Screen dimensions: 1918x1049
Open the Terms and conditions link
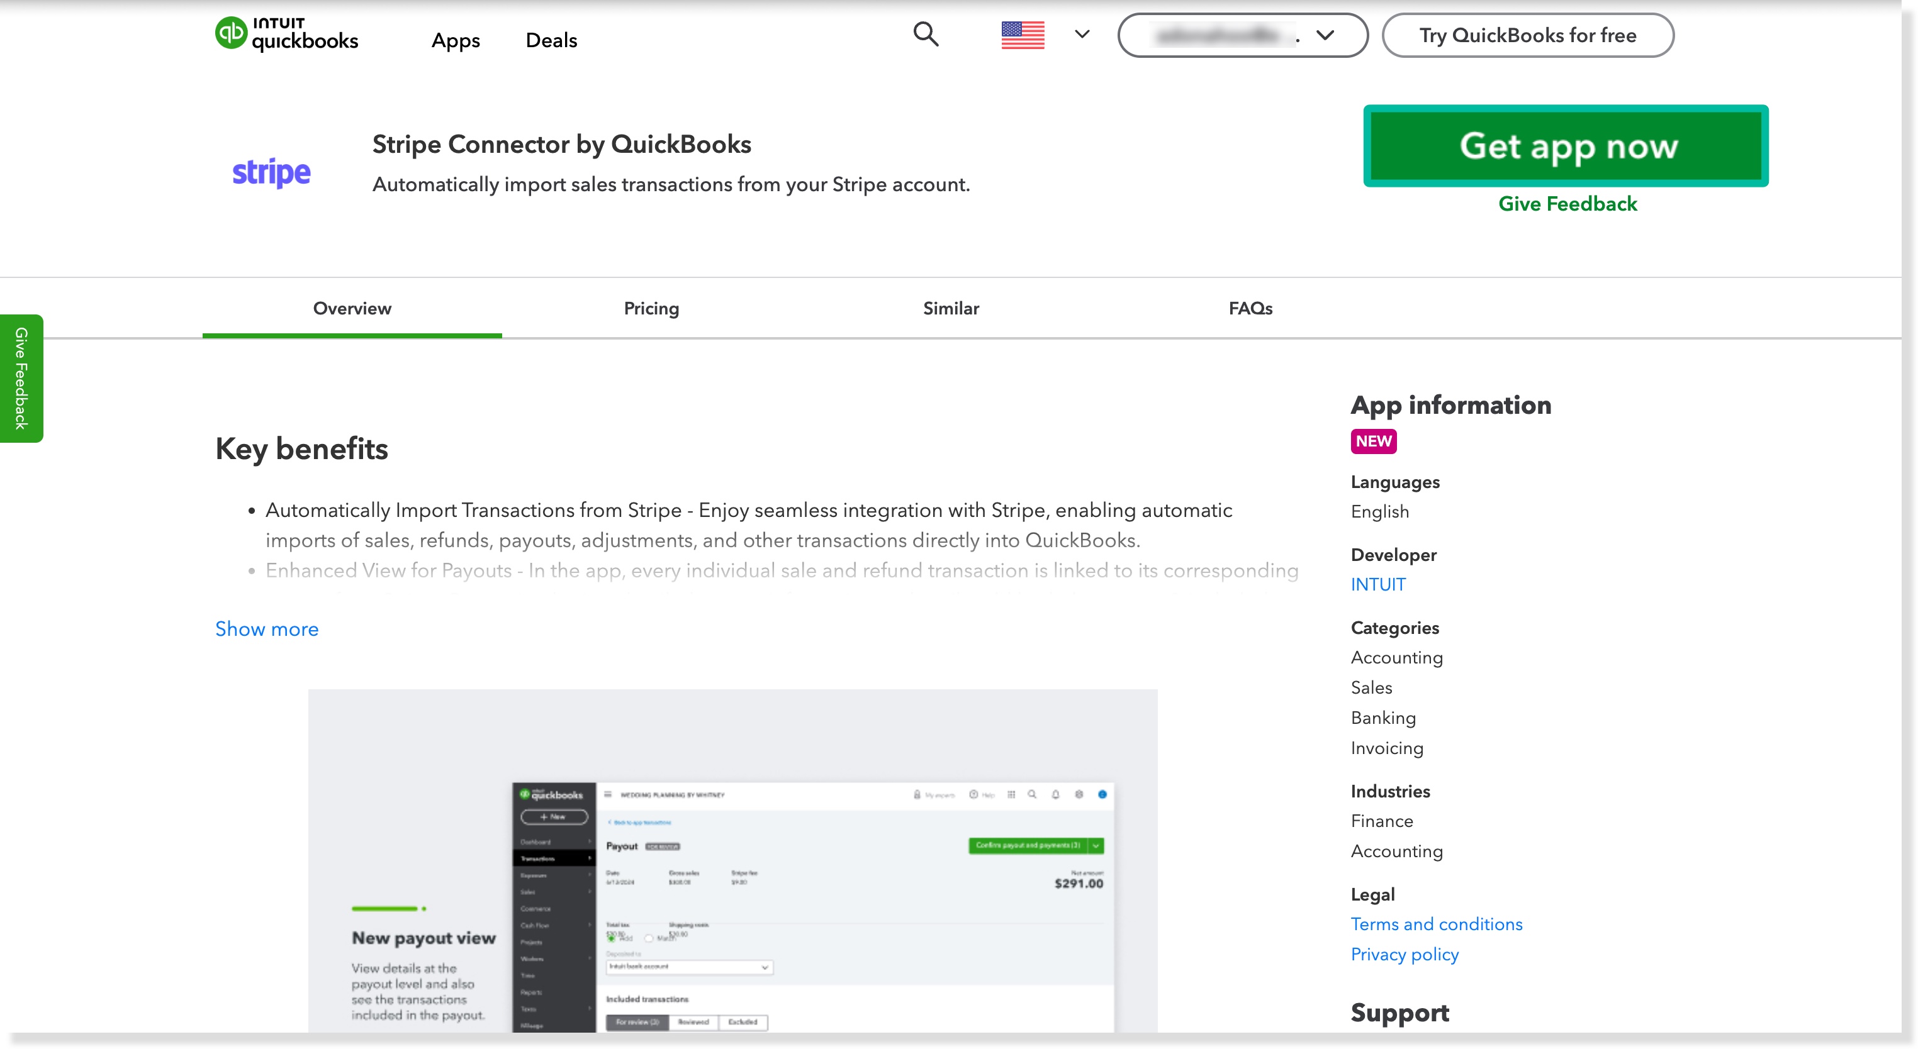[x=1436, y=923]
